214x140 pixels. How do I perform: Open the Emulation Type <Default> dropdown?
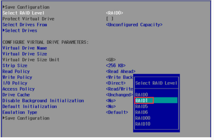point(117,112)
